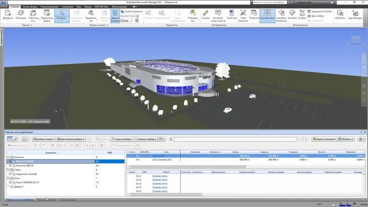The height and width of the screenshot is (207, 368).
Task: Select the Колонны ЖБ(15) tree item
Action: [x=25, y=166]
